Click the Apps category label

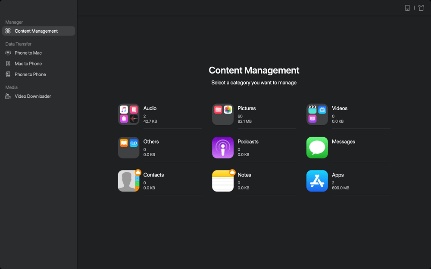[337, 175]
